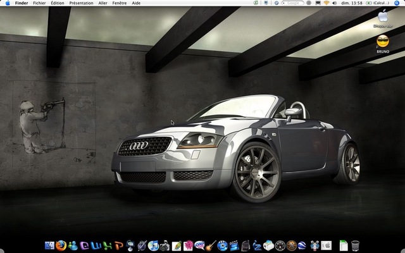This screenshot has height=253, width=405.
Task: Launch Microsoft Entourage from the dock
Action: pos(84,245)
